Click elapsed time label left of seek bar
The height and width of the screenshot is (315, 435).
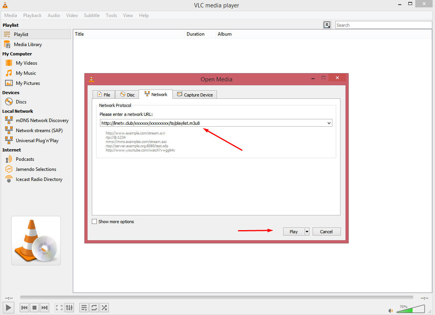(x=9, y=298)
